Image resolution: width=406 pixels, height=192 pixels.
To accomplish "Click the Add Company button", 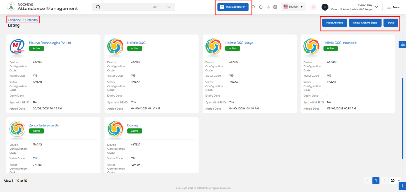I will (x=233, y=7).
